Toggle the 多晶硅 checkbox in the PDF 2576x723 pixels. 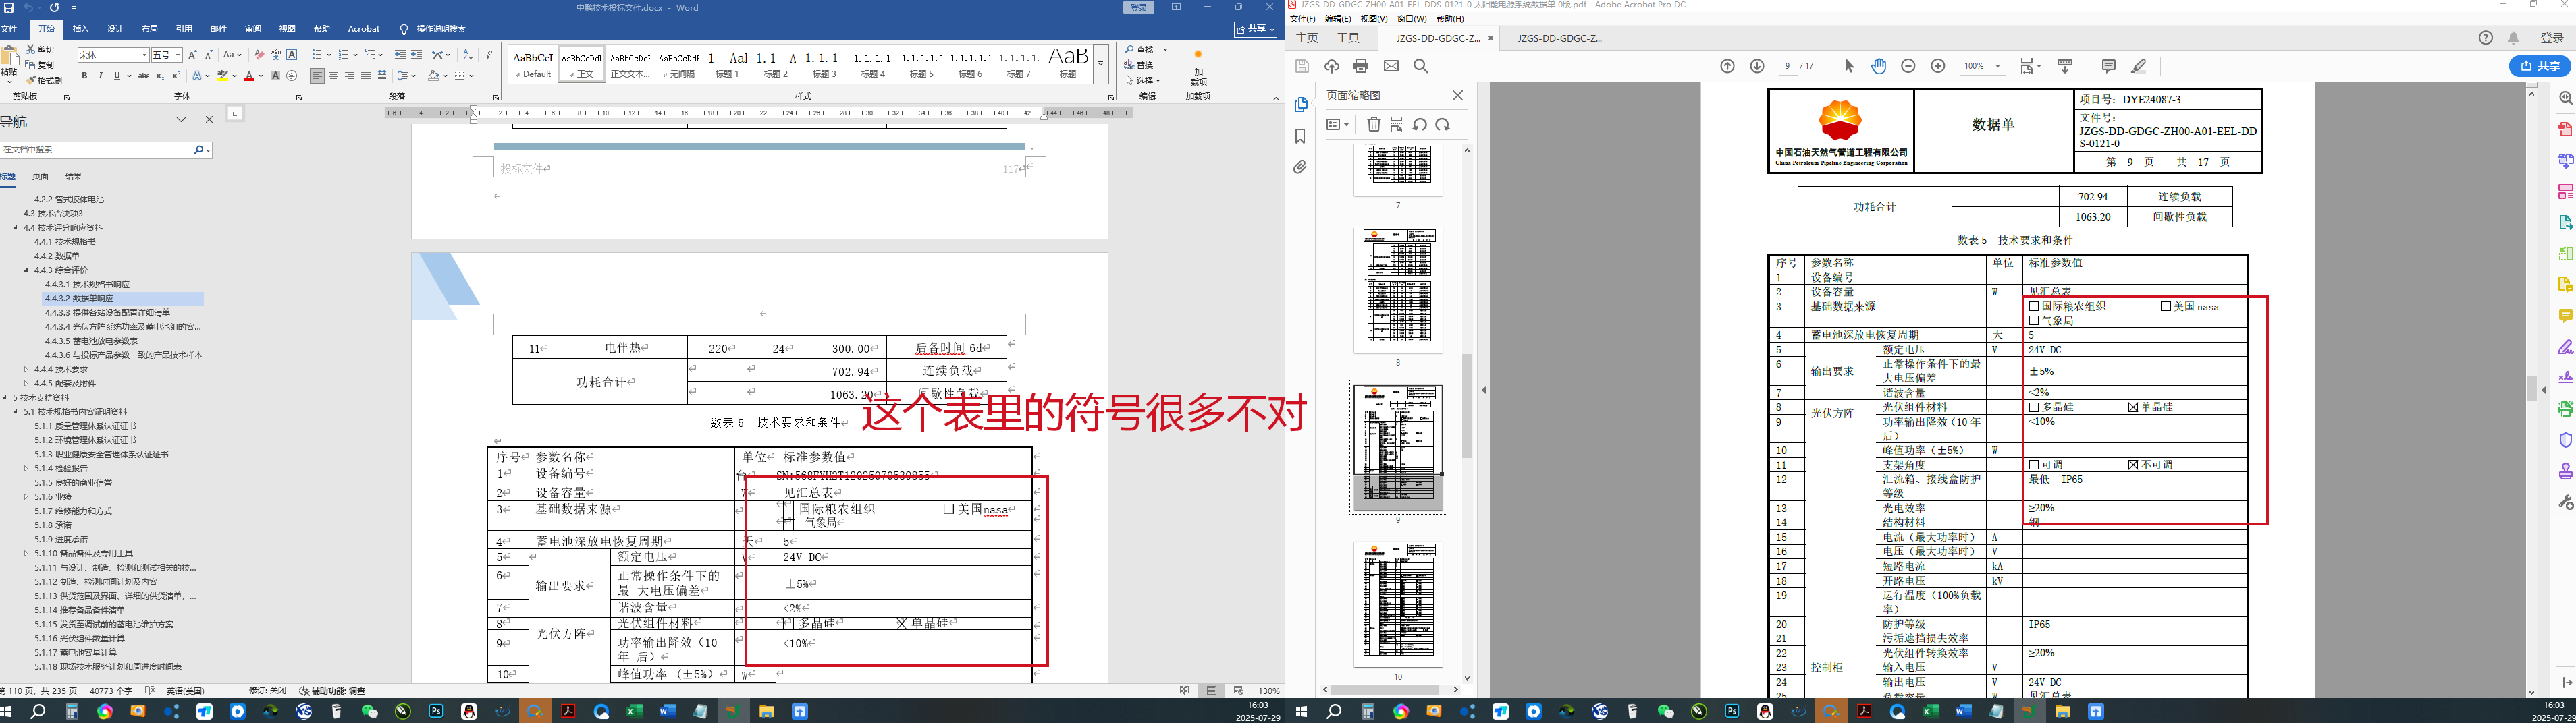click(2034, 407)
